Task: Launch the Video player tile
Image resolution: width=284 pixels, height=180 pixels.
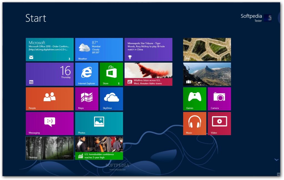Action: coord(219,123)
